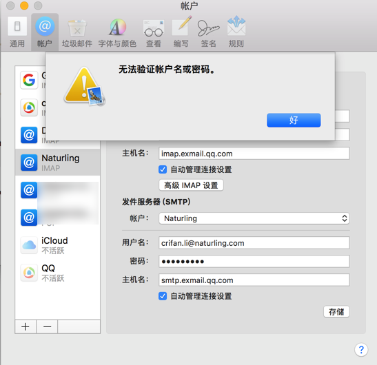The image size is (377, 365).
Task: Open 字体与颜色 Fonts and Colors preferences
Action: tap(118, 32)
